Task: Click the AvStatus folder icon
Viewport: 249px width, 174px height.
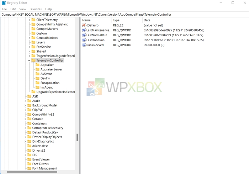Action: (x=37, y=74)
